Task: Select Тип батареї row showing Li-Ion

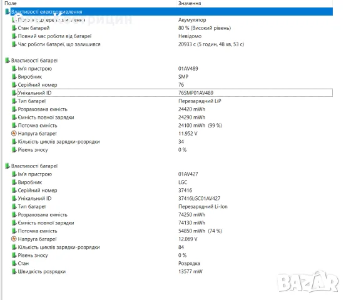Action: pos(175,206)
